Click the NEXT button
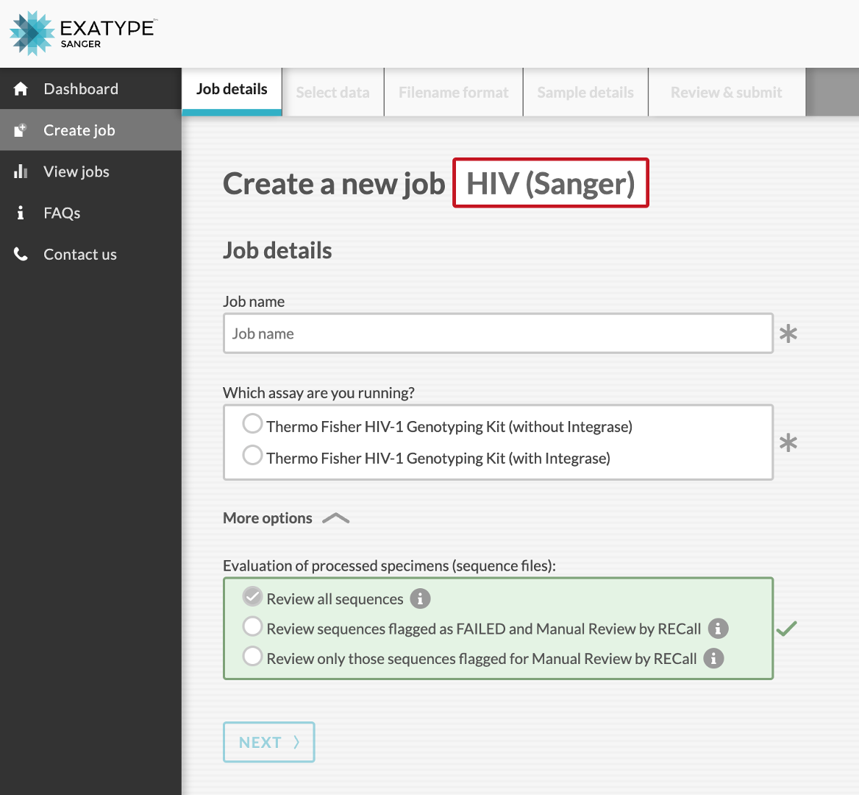 [269, 742]
